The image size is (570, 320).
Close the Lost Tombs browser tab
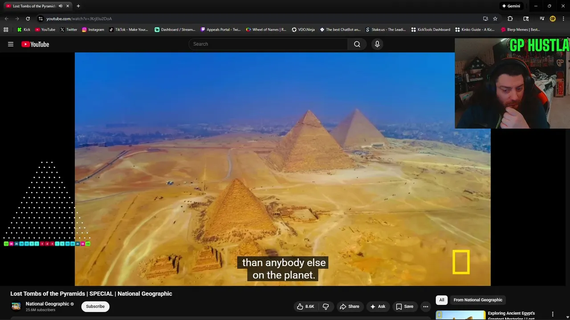[x=68, y=6]
